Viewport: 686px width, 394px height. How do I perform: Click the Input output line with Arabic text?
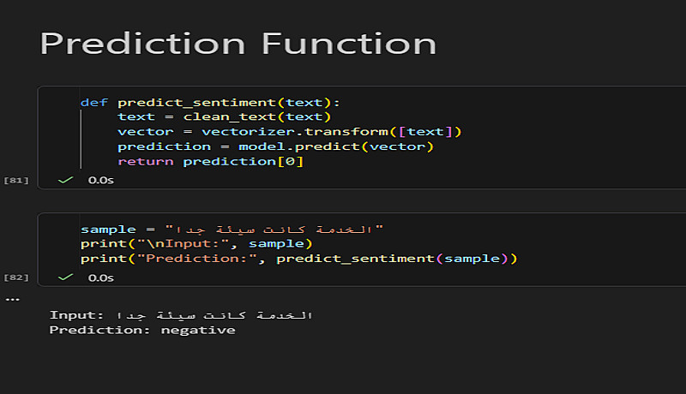click(x=180, y=315)
